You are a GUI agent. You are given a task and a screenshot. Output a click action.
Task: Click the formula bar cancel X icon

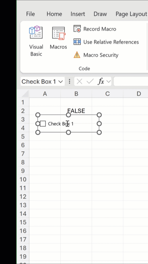coord(79,82)
